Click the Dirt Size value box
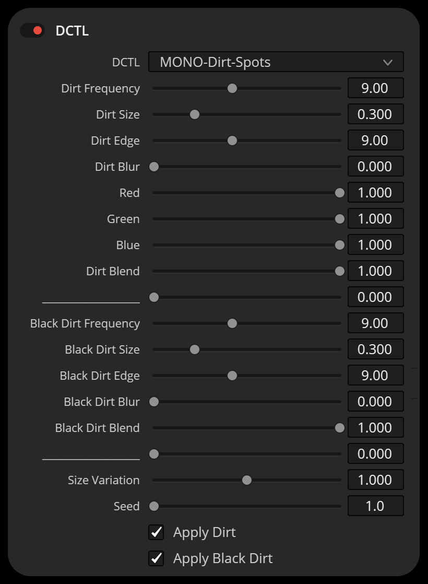This screenshot has height=584, width=428. coord(375,114)
